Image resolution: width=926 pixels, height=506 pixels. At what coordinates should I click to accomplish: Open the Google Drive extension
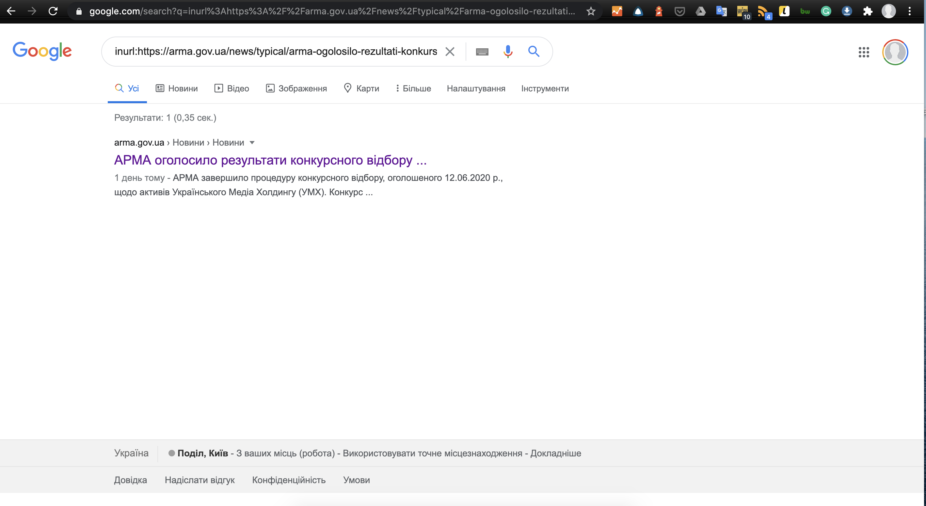click(x=700, y=11)
